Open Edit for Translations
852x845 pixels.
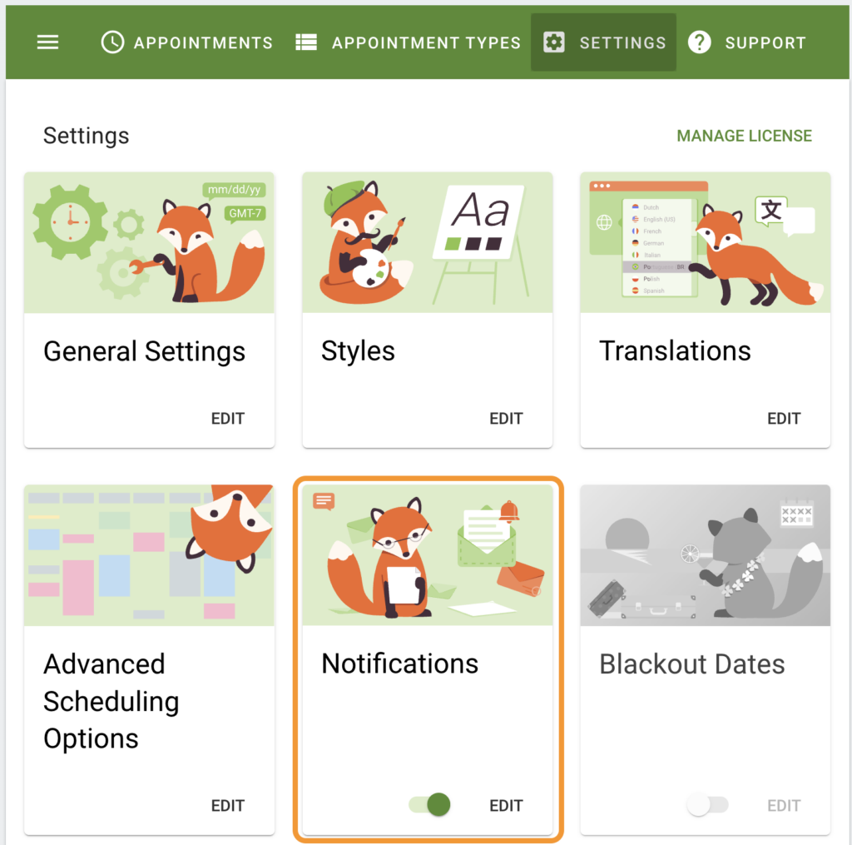click(x=783, y=419)
